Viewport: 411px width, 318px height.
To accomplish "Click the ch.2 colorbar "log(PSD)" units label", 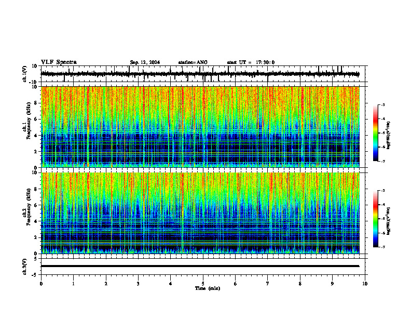I will tap(389, 221).
